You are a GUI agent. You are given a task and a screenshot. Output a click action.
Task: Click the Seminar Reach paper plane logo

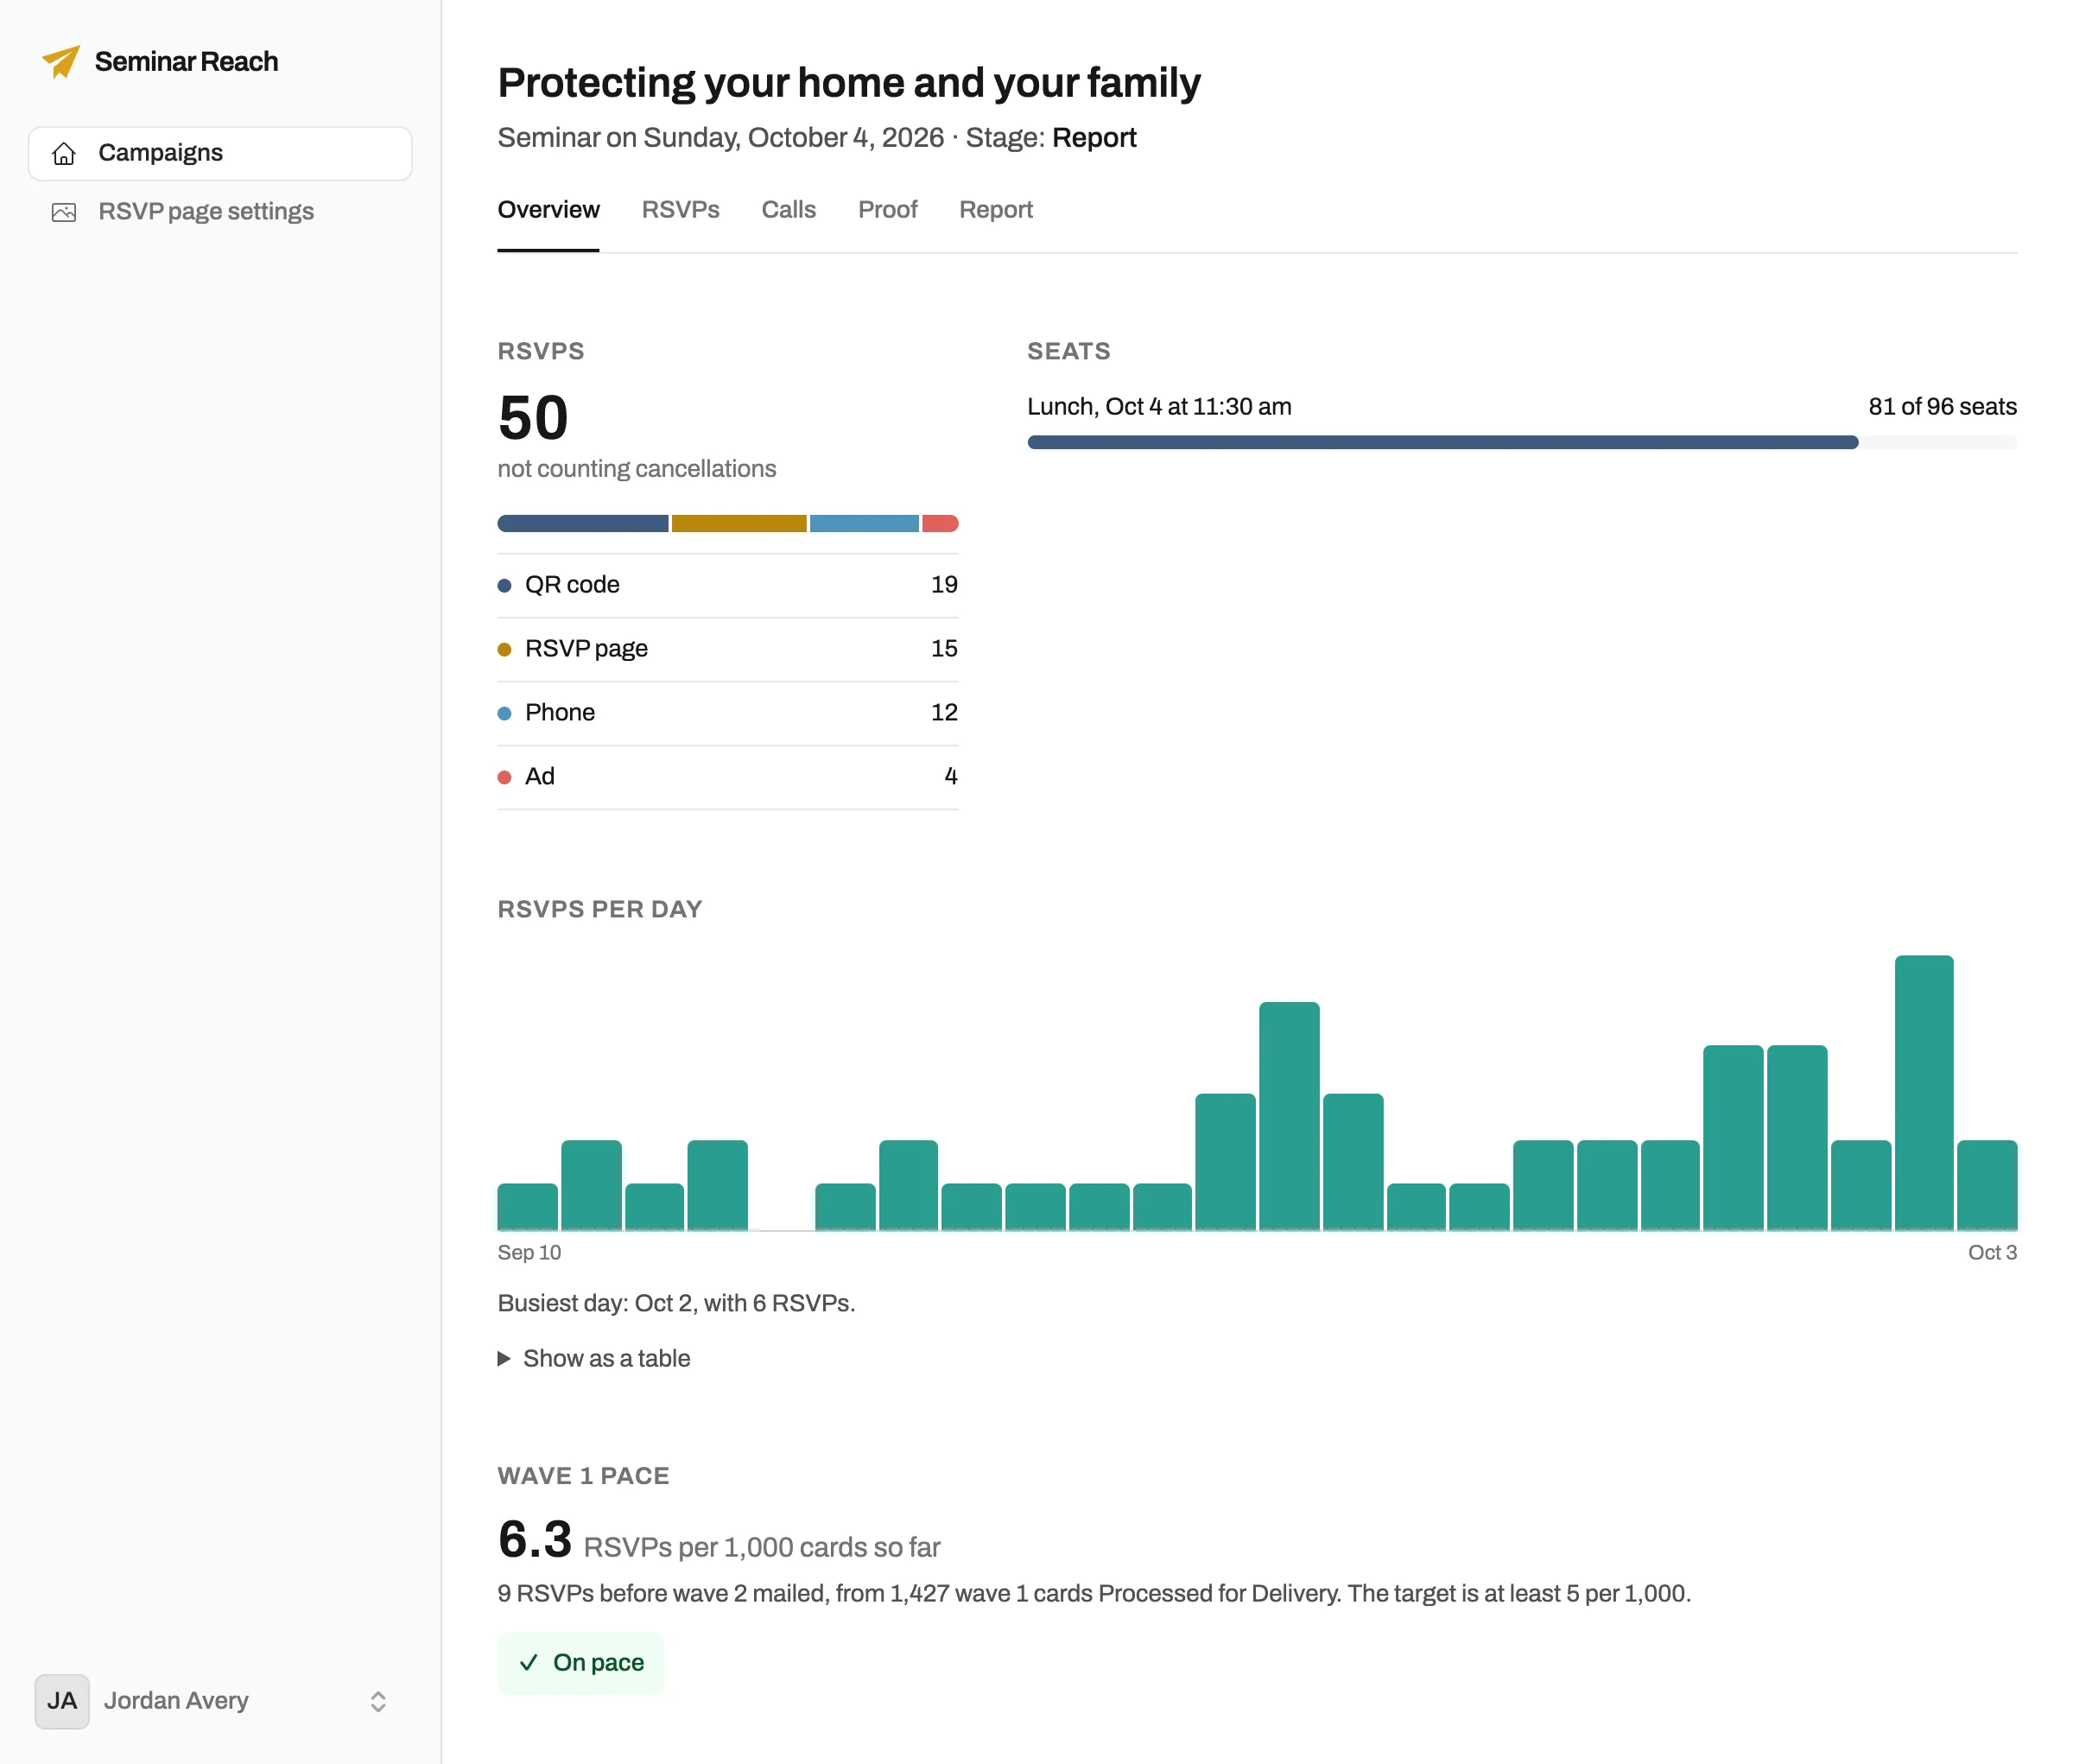click(x=61, y=62)
